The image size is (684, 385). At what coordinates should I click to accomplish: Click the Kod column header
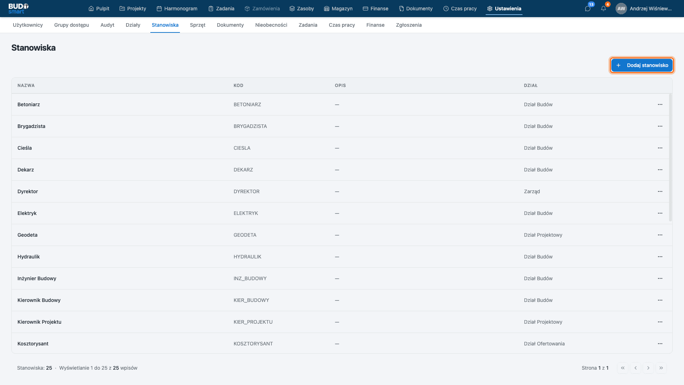pyautogui.click(x=238, y=86)
